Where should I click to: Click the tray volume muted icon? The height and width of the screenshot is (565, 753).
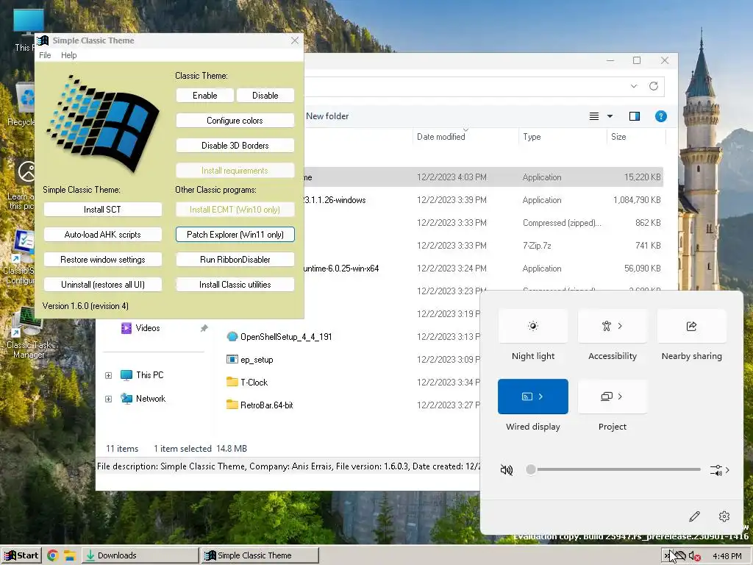pyautogui.click(x=694, y=556)
